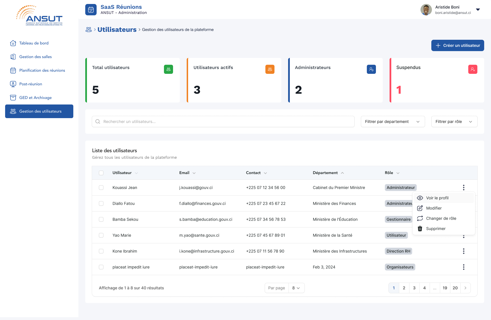
Task: Choose Modifier from context menu
Action: point(444,208)
